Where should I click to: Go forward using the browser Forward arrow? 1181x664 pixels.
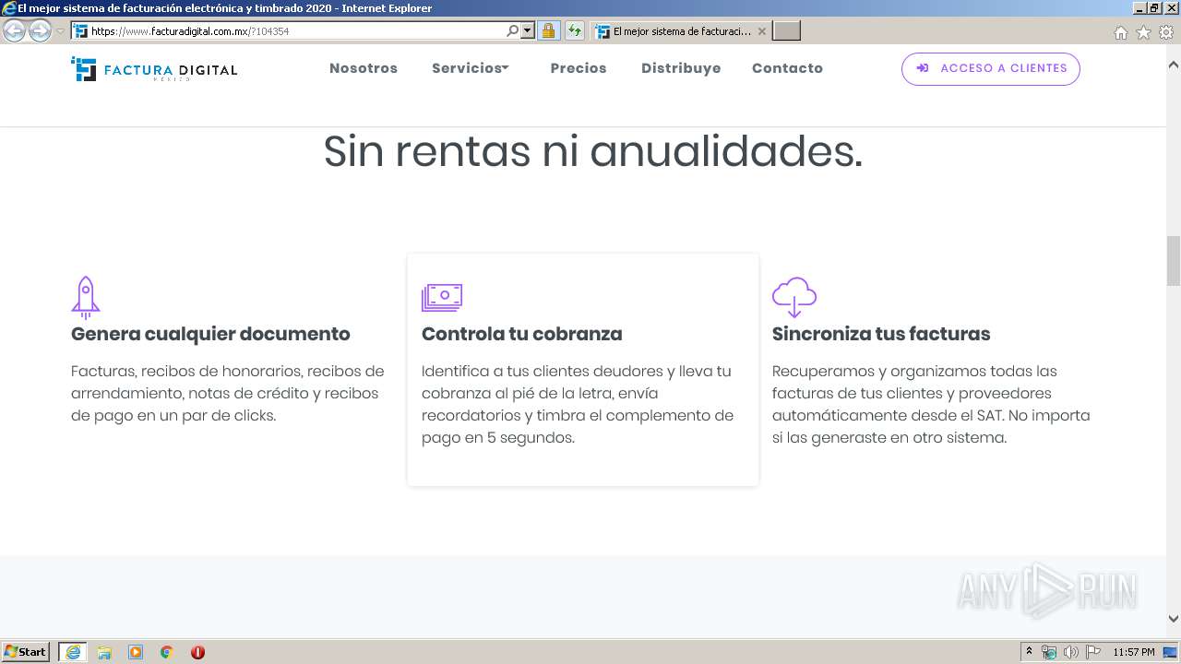point(40,31)
